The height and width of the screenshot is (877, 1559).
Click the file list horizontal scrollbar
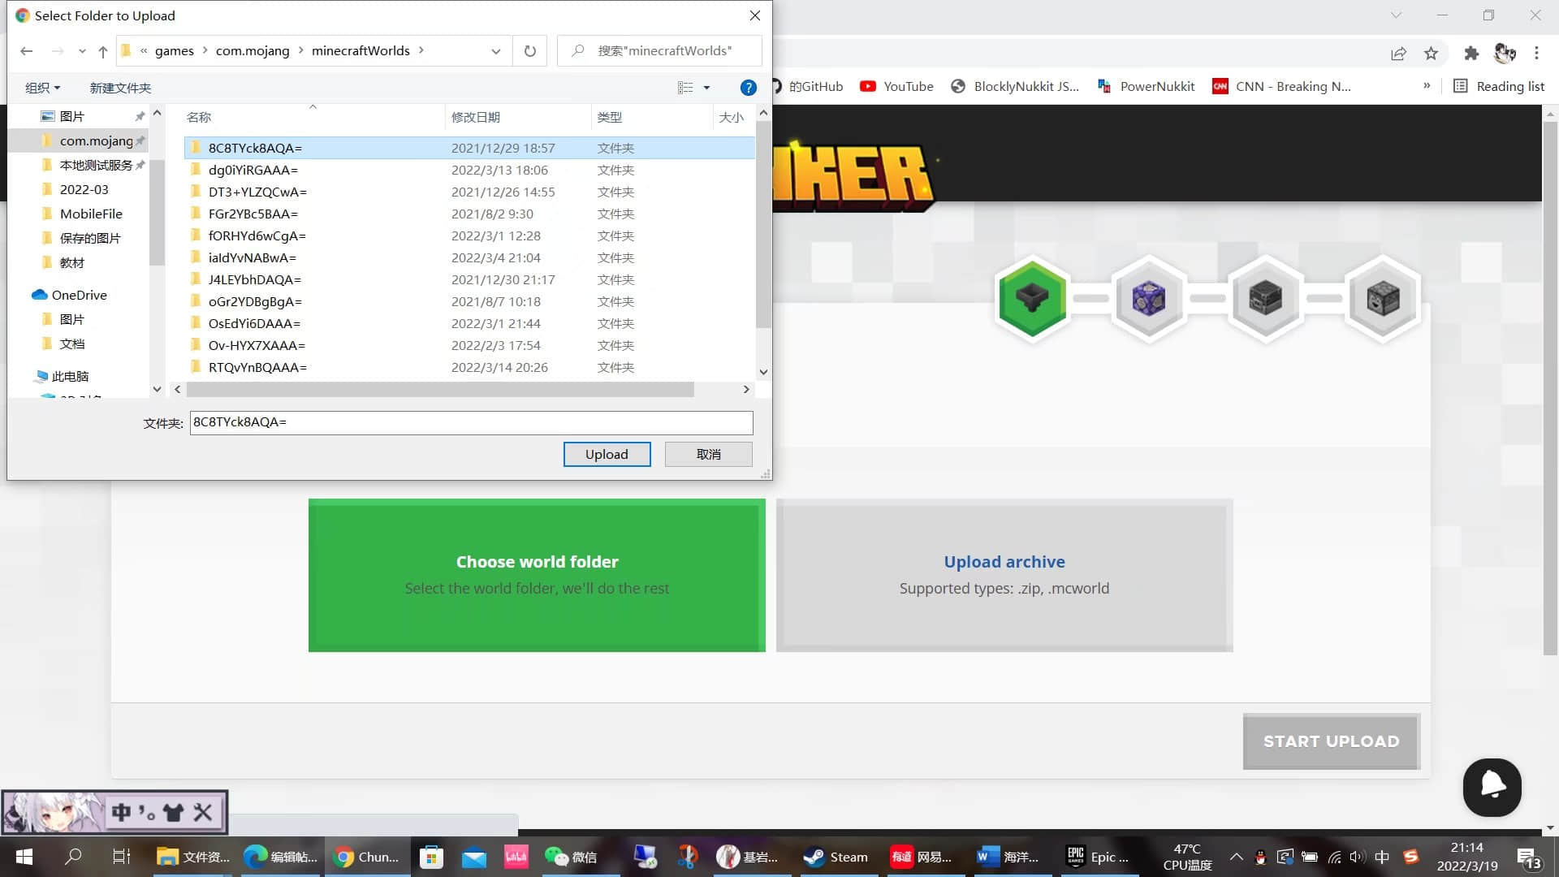[x=440, y=390]
